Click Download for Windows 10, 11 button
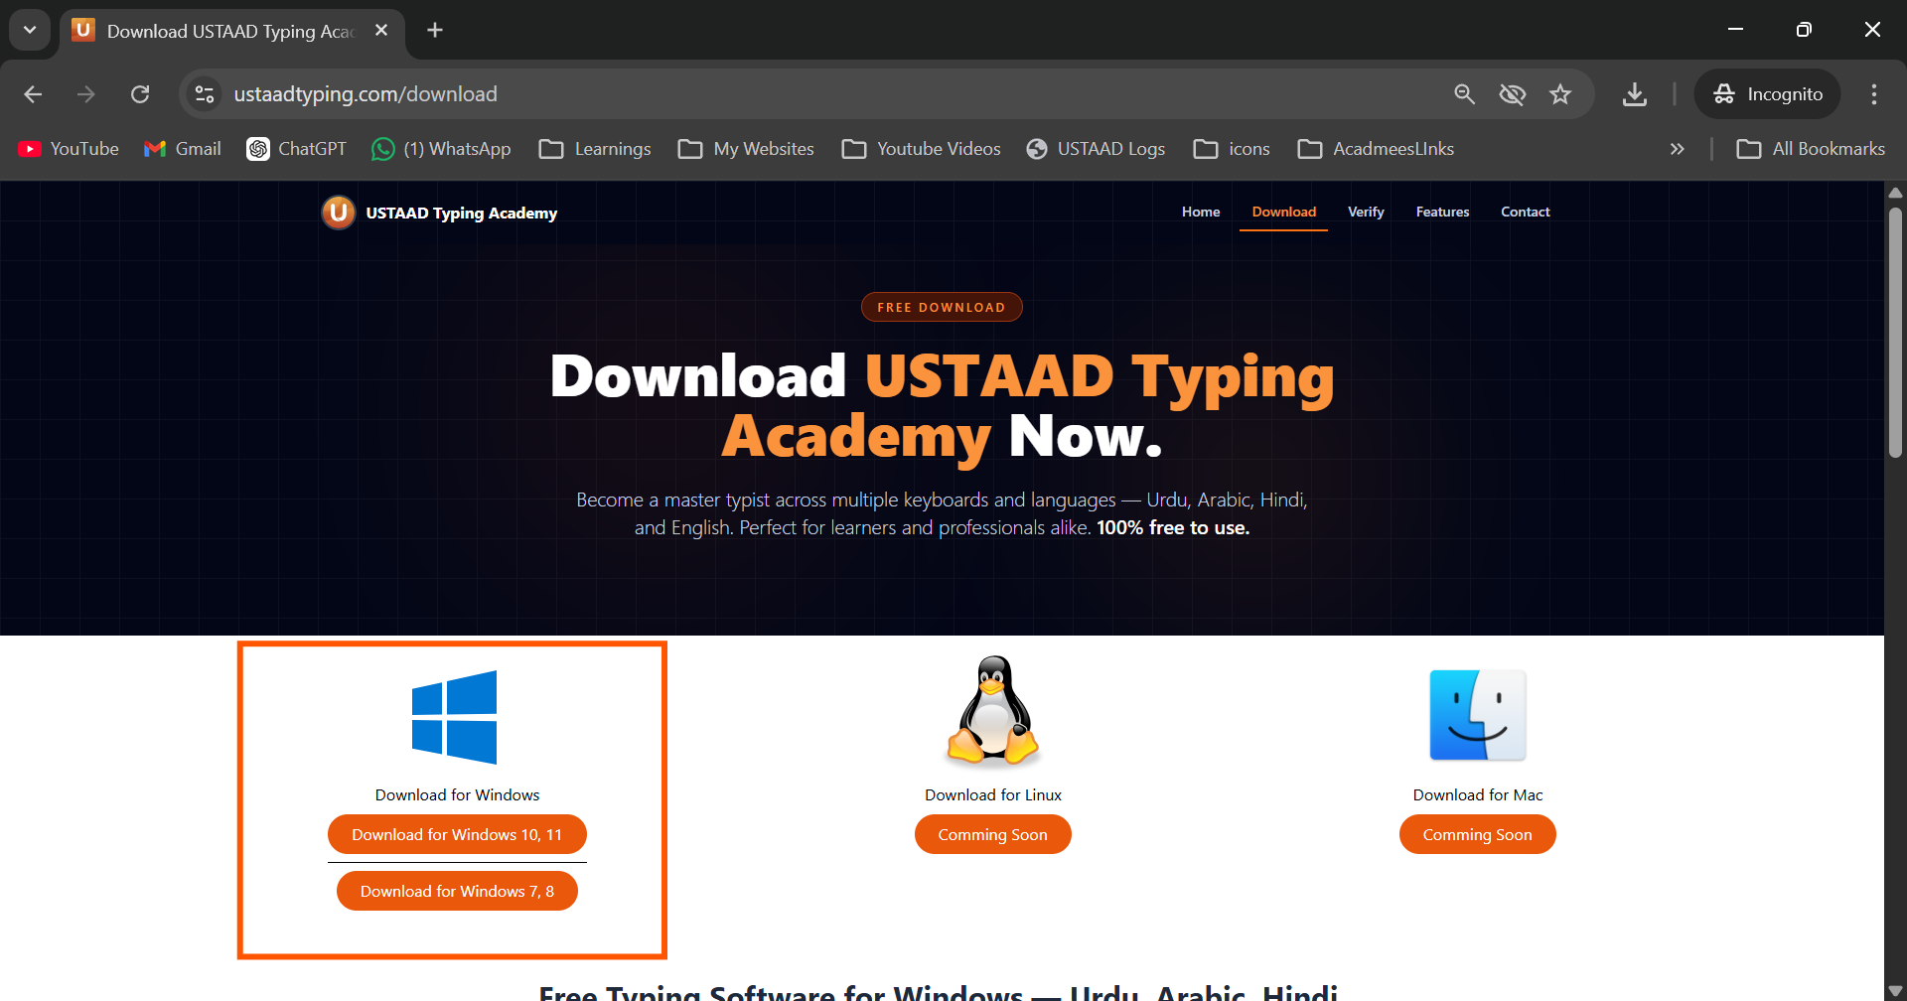The width and height of the screenshot is (1907, 1001). click(457, 834)
